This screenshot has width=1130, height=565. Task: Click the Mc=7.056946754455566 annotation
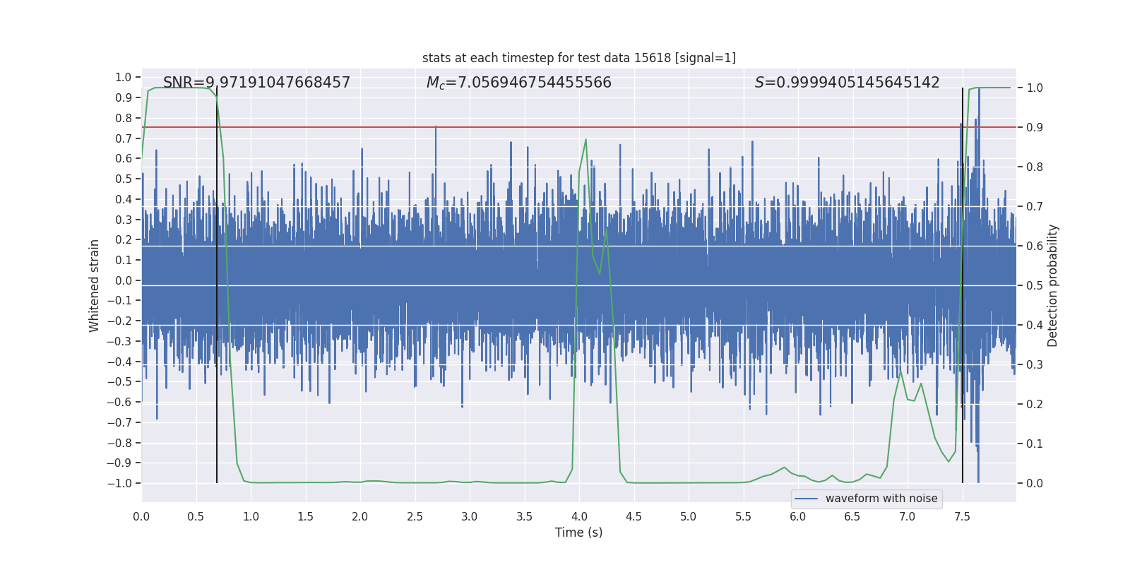[x=519, y=83]
